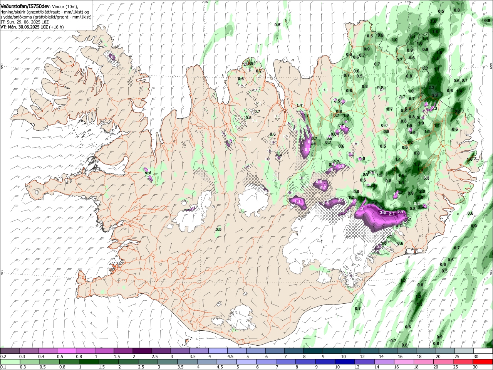Select upper-row darkest purple swatch labeled 2
The image size is (493, 370).
[x=142, y=351]
